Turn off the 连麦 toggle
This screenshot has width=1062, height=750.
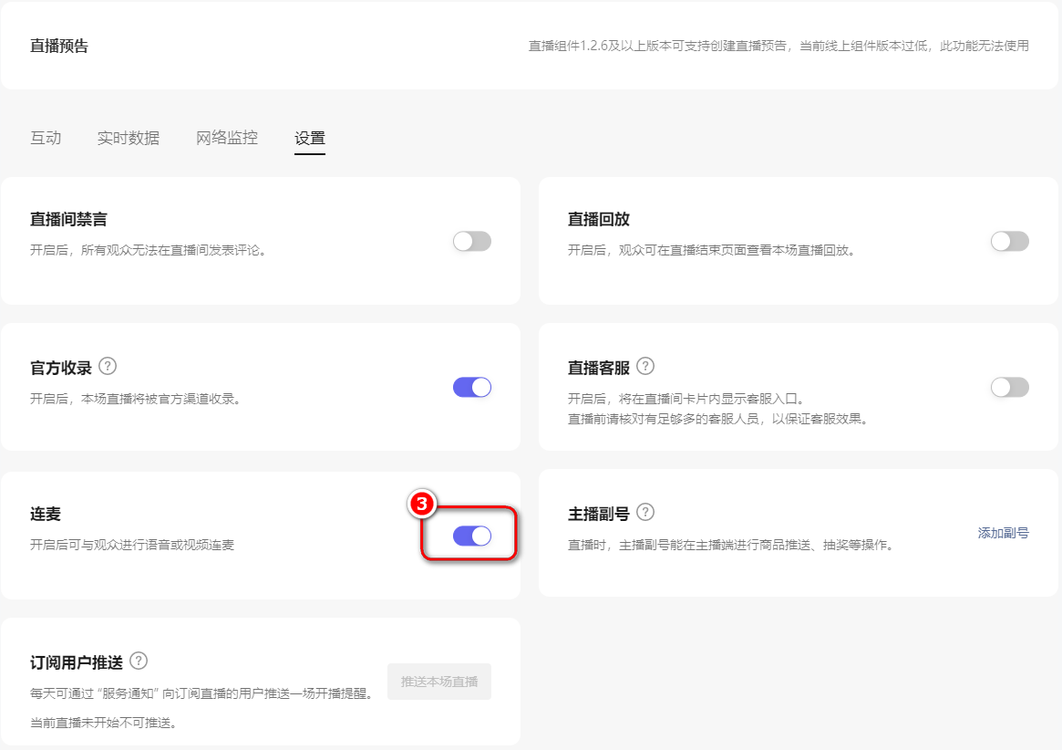click(x=471, y=536)
